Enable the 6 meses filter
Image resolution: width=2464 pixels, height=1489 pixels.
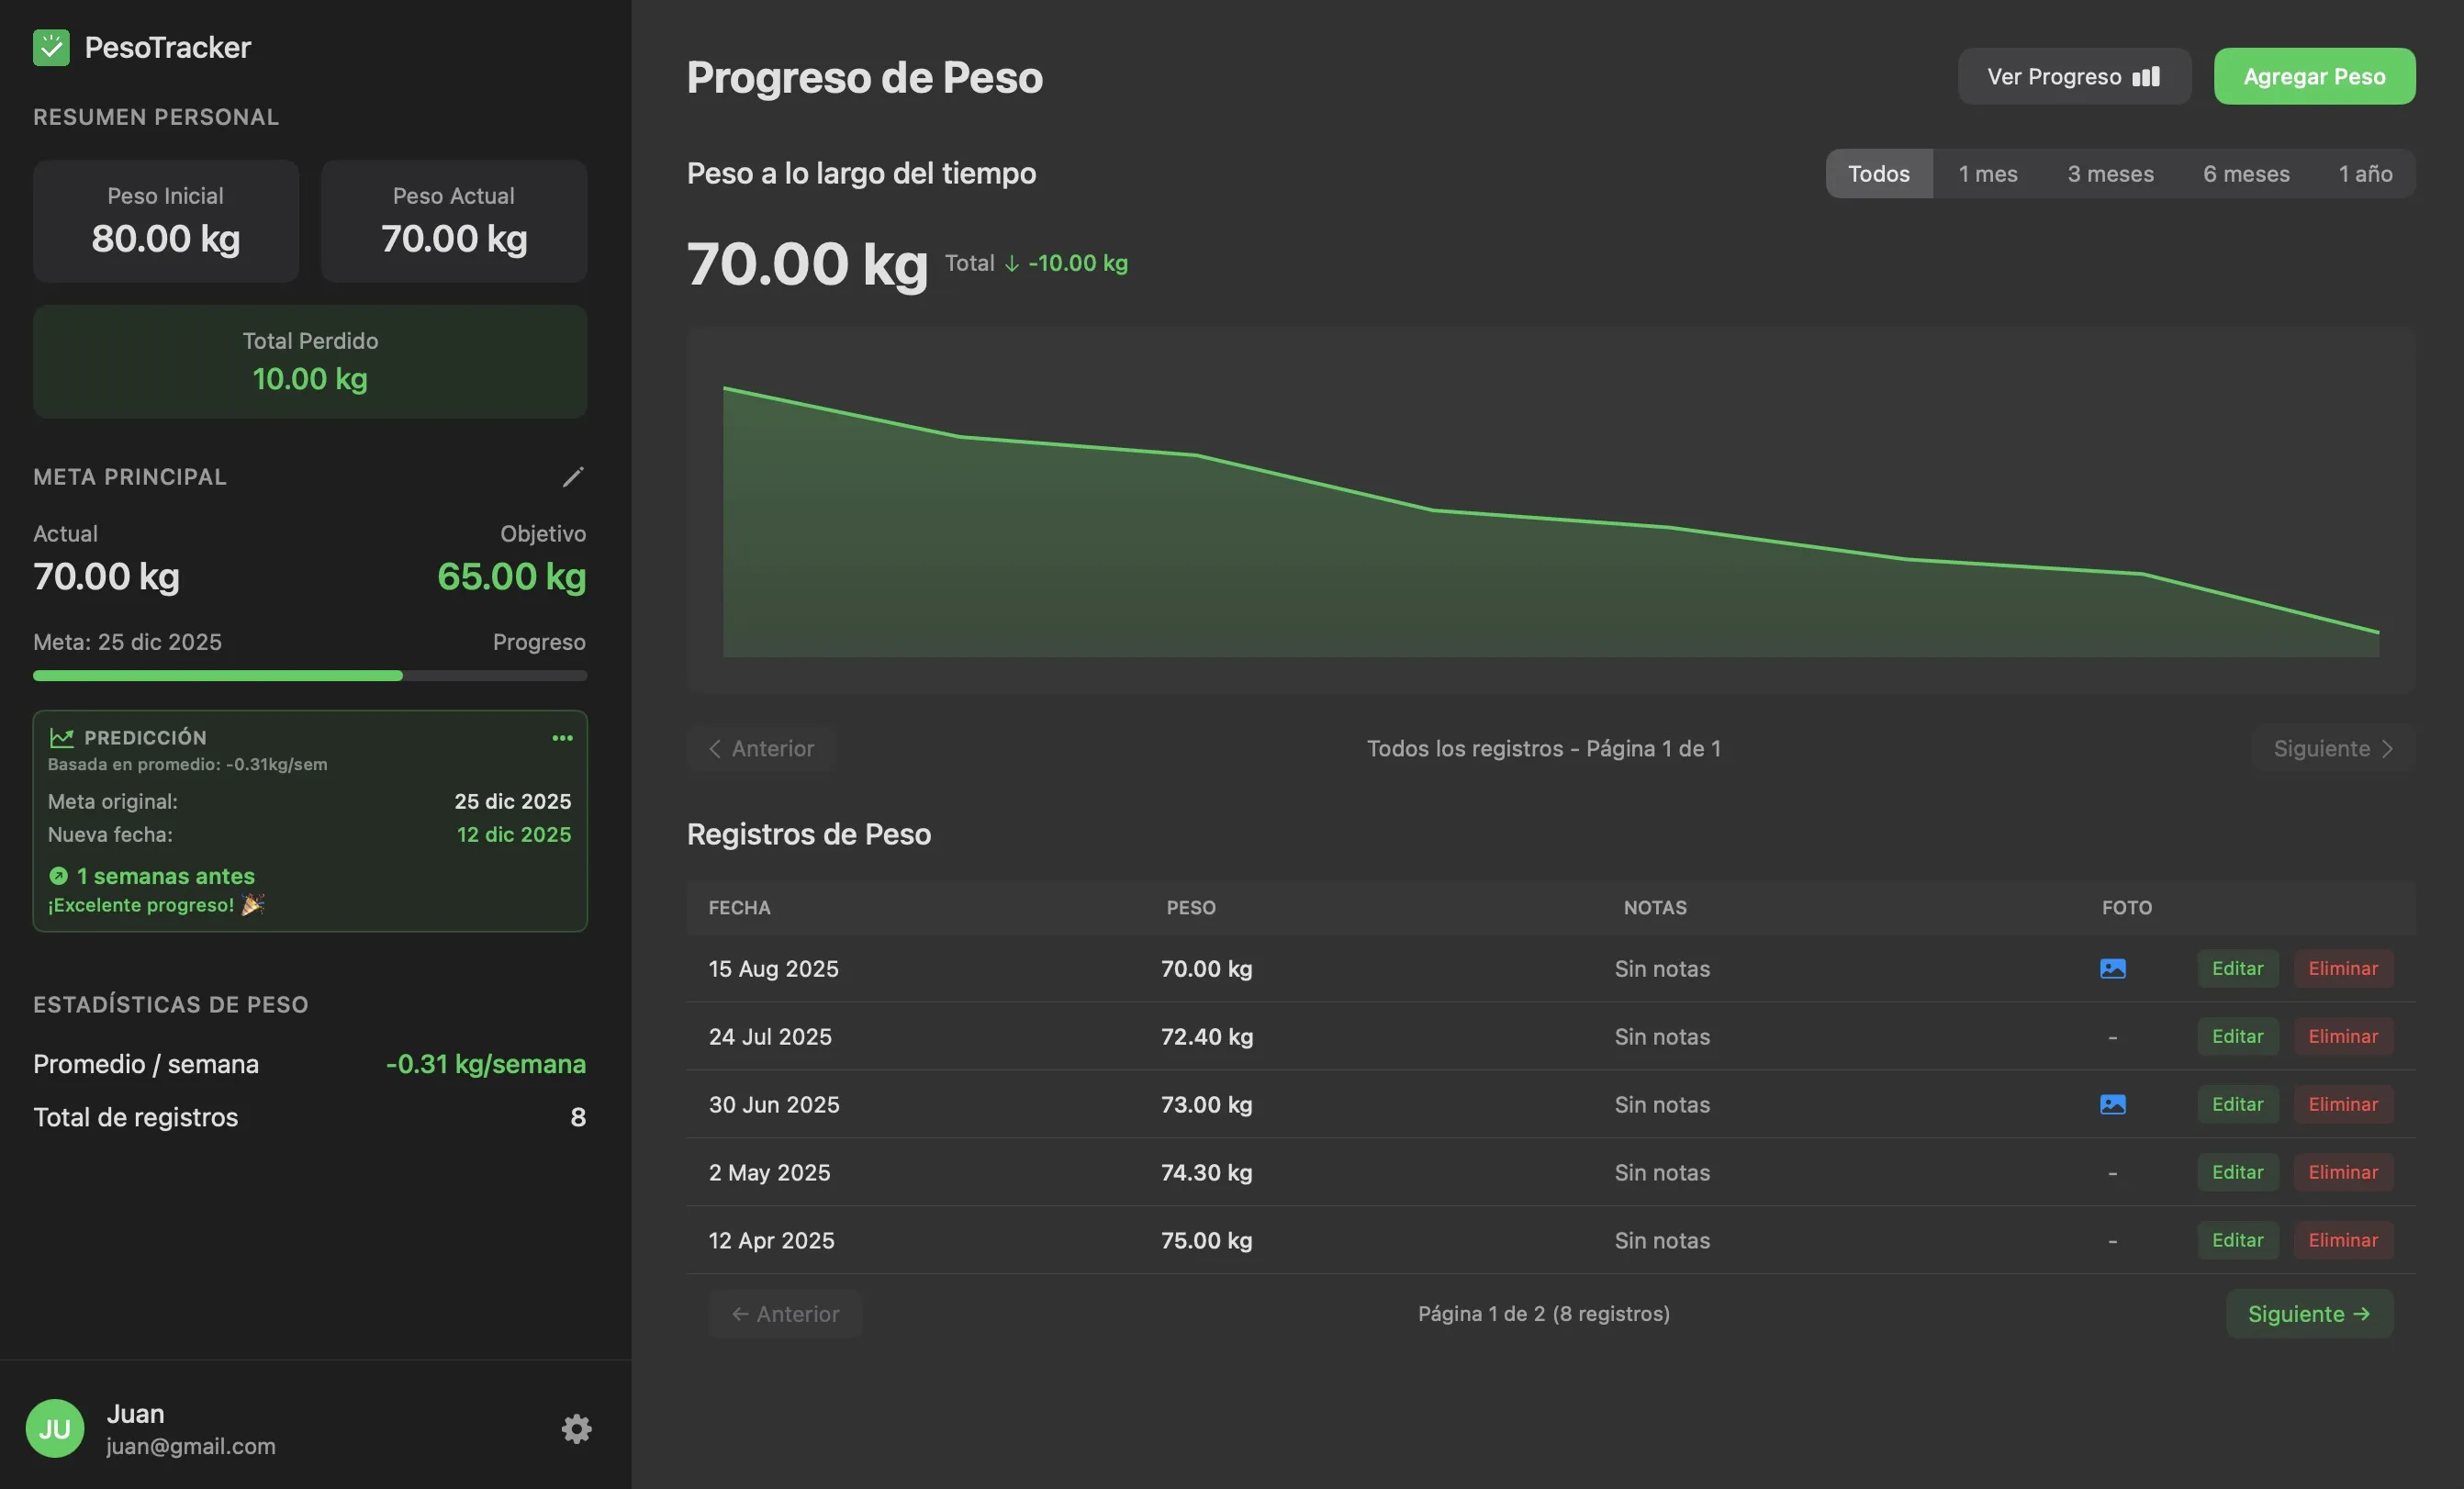pos(2246,173)
